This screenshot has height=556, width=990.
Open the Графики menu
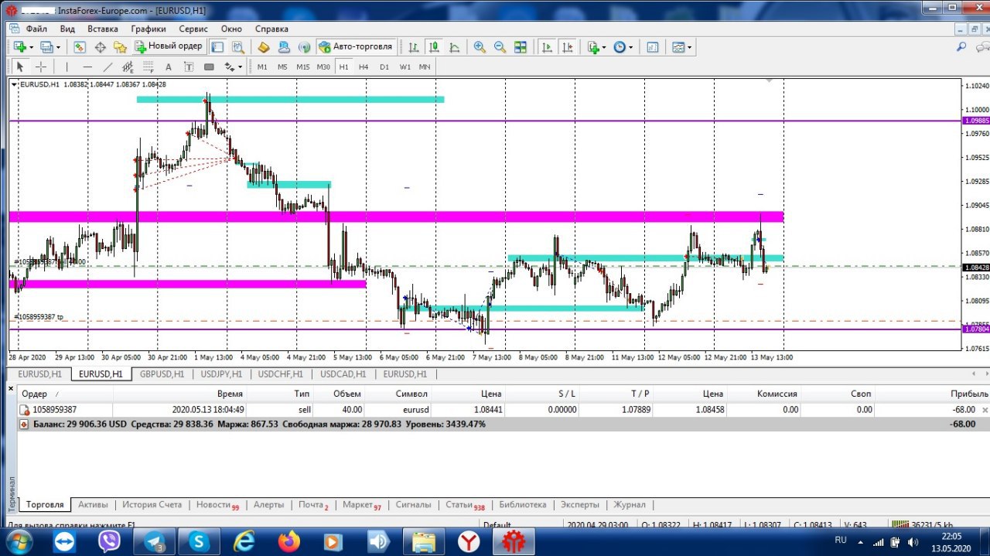[x=148, y=29]
